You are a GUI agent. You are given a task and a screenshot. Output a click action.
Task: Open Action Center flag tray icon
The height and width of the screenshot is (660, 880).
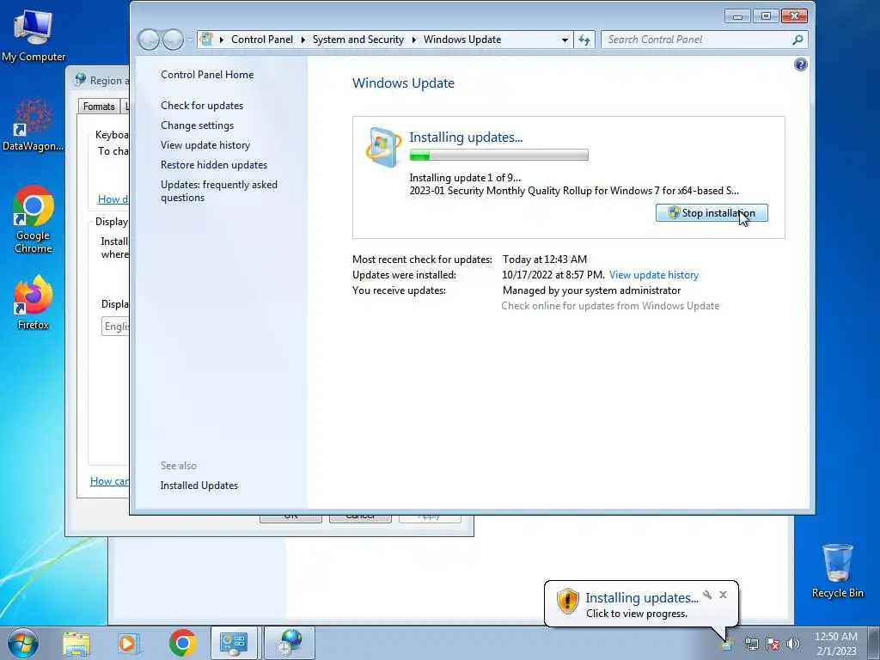773,645
